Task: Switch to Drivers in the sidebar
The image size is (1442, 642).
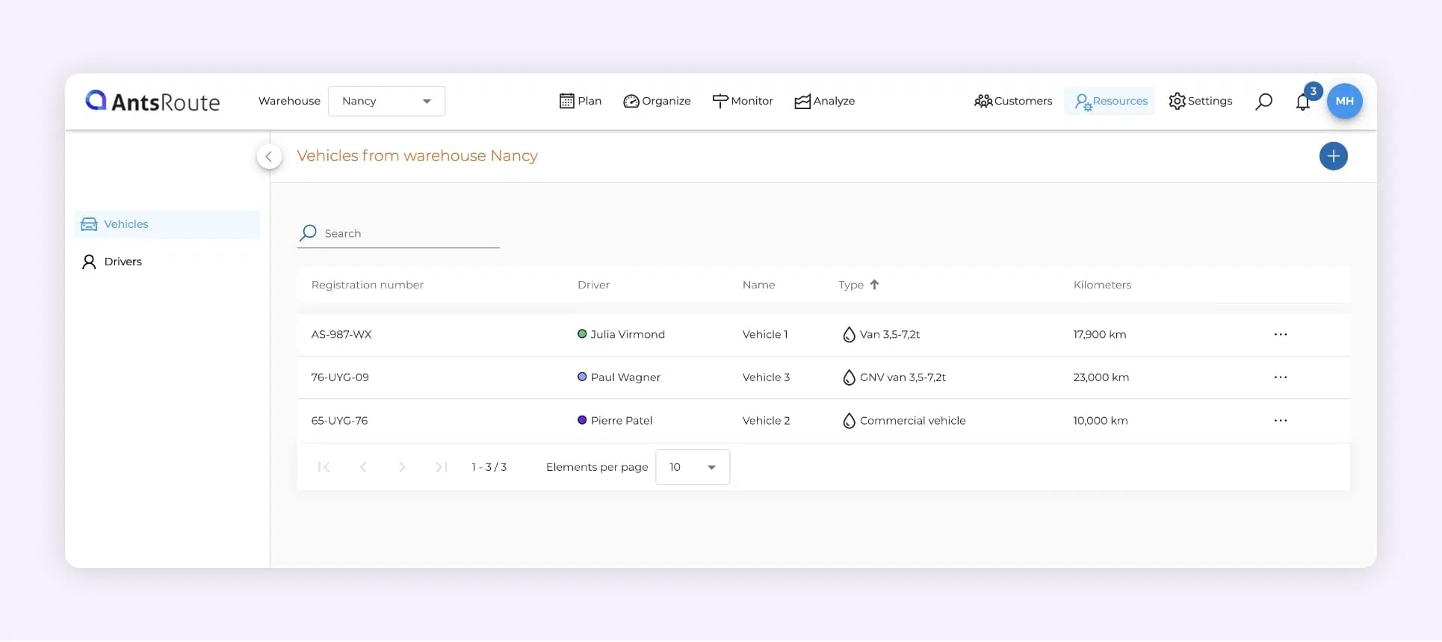Action: point(123,262)
